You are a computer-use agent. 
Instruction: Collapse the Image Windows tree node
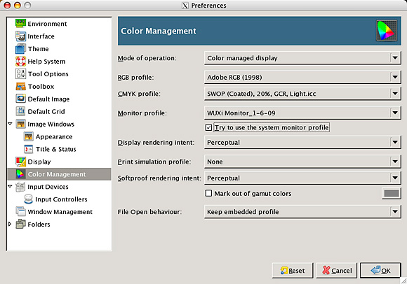10,124
